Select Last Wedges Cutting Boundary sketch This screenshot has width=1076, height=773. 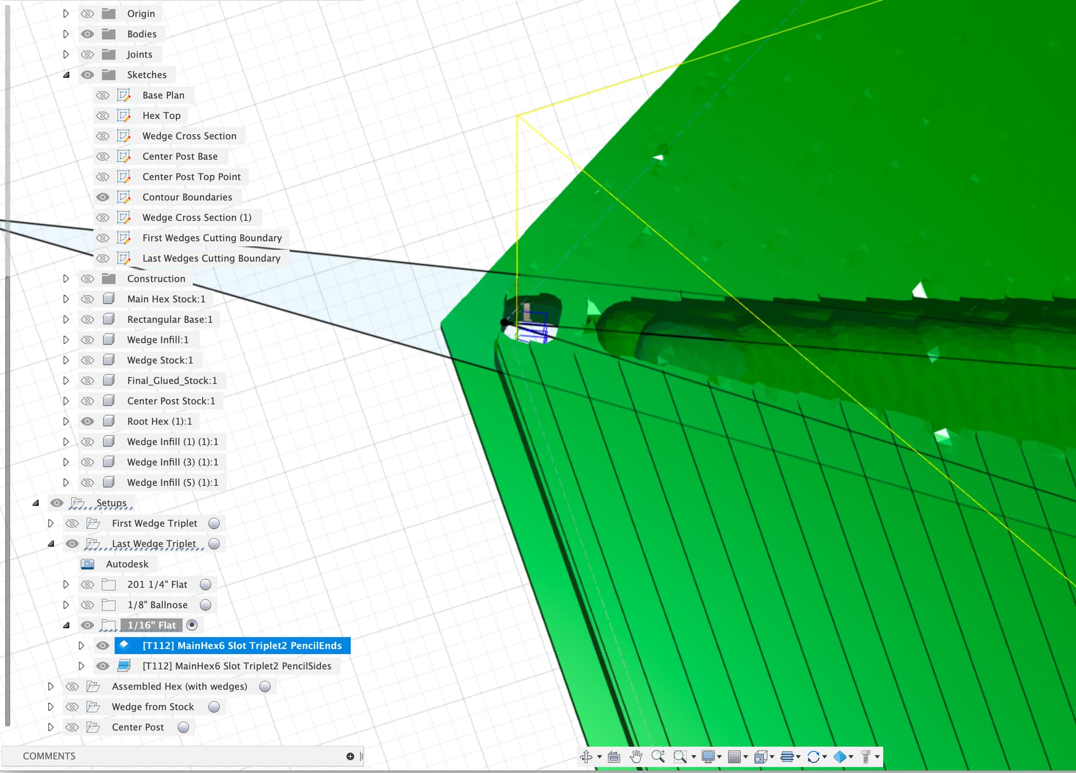(x=211, y=258)
